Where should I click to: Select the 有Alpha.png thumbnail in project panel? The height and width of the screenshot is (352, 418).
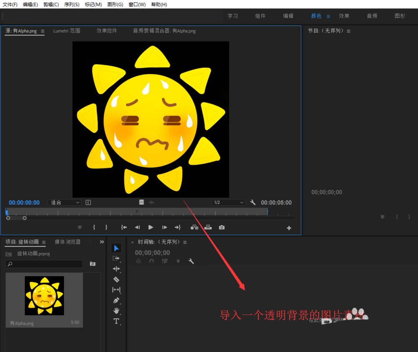pyautogui.click(x=44, y=296)
